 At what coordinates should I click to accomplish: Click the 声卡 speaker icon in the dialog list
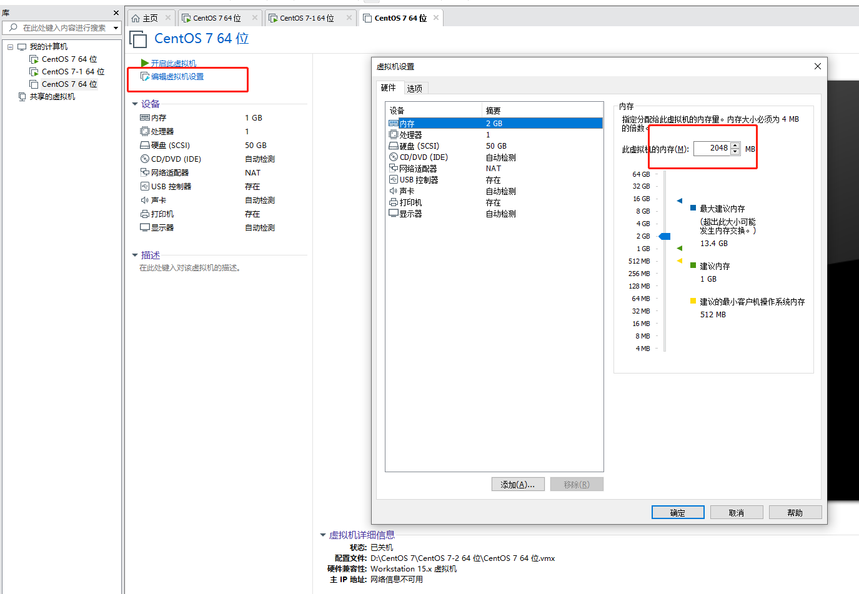pos(394,191)
